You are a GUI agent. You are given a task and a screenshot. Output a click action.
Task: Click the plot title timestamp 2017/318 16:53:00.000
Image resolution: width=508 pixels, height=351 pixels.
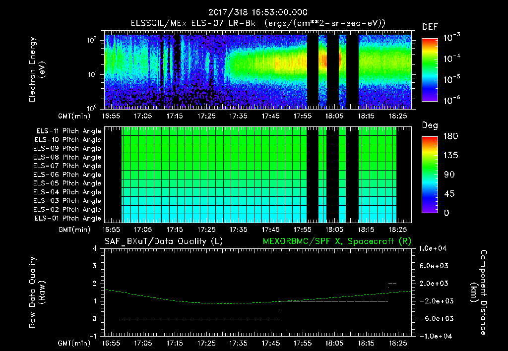[x=258, y=12]
